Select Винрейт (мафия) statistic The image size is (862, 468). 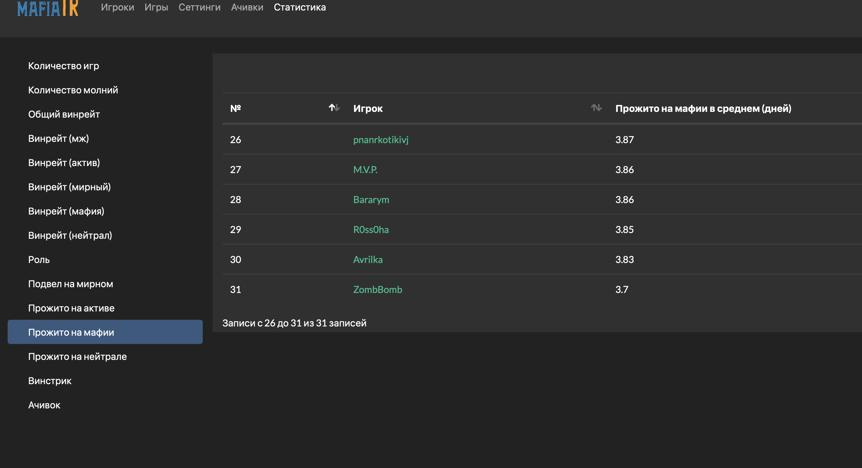pos(105,211)
